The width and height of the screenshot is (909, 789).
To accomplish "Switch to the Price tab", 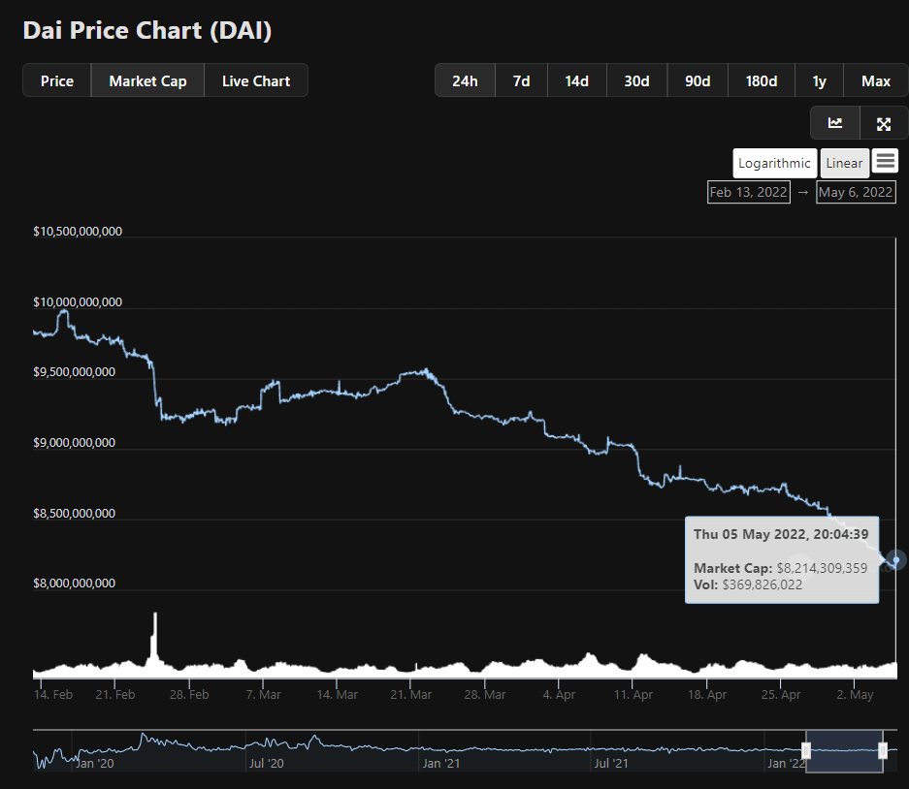I will tap(57, 80).
